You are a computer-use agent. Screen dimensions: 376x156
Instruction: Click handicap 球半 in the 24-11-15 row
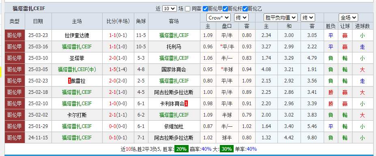pyautogui.click(x=227, y=138)
